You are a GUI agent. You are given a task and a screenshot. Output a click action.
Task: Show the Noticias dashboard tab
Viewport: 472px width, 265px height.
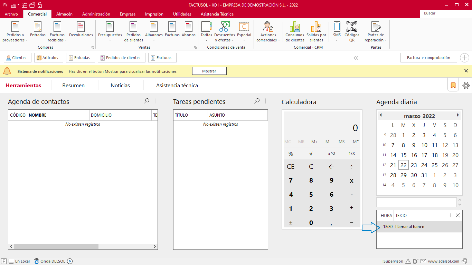click(x=120, y=85)
